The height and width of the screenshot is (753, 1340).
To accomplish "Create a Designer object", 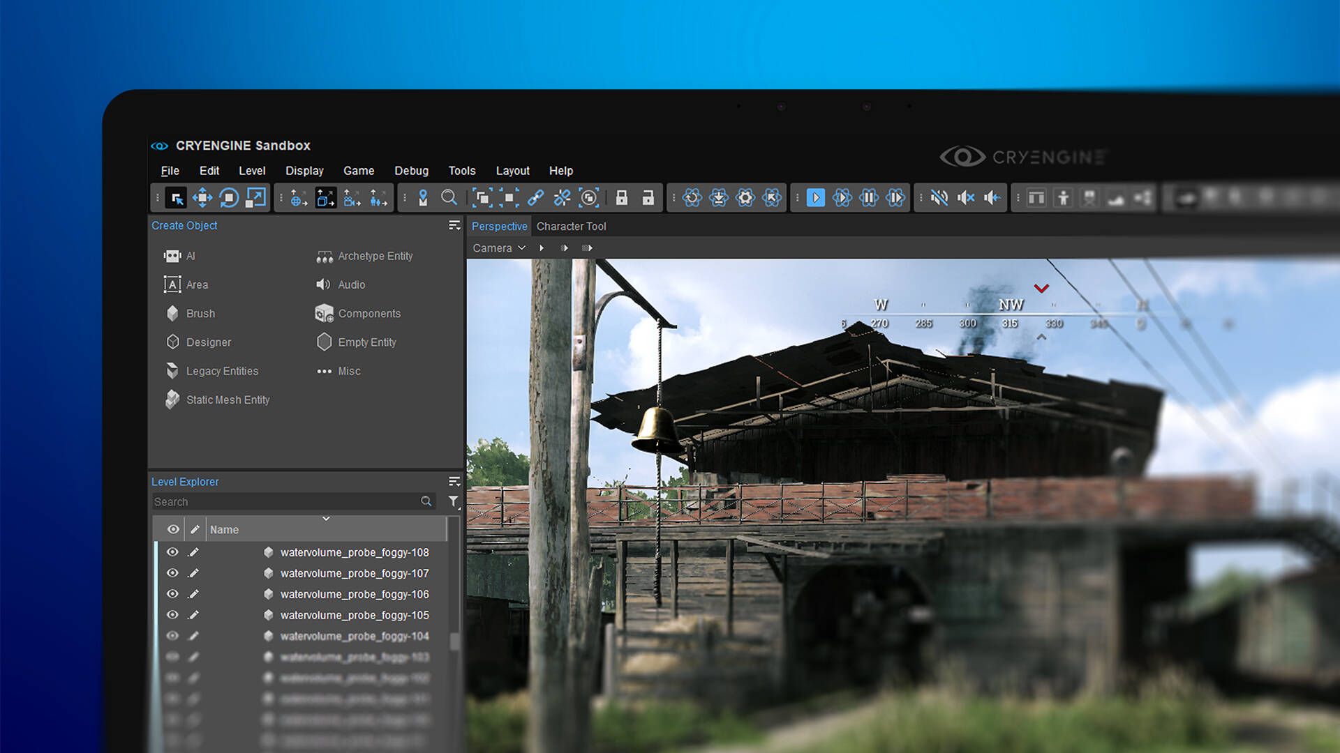I will [208, 342].
